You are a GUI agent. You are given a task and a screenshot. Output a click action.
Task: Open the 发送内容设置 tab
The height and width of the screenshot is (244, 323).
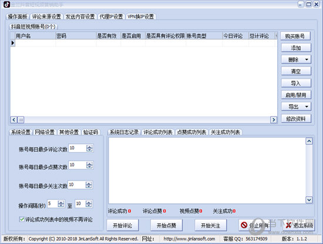80,16
